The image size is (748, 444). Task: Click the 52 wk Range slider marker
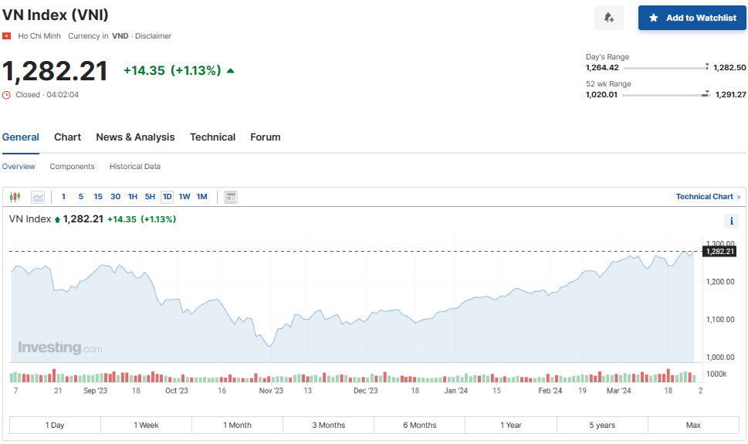pyautogui.click(x=706, y=93)
